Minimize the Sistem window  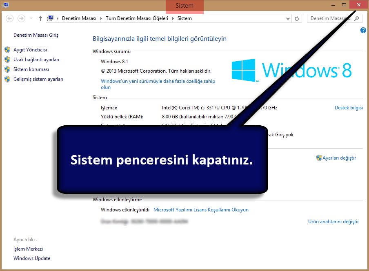click(333, 5)
